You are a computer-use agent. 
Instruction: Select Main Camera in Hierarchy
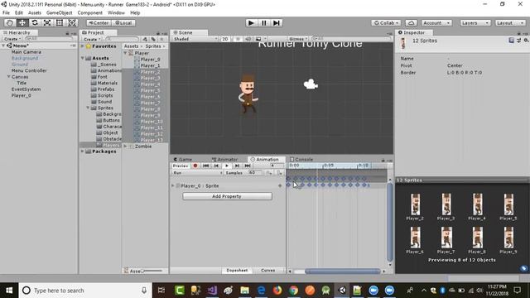(x=26, y=52)
